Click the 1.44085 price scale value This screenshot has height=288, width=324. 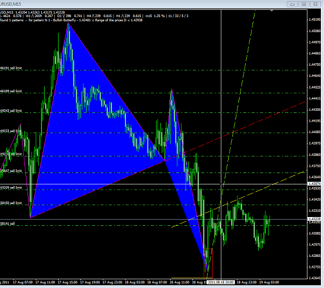point(315,132)
